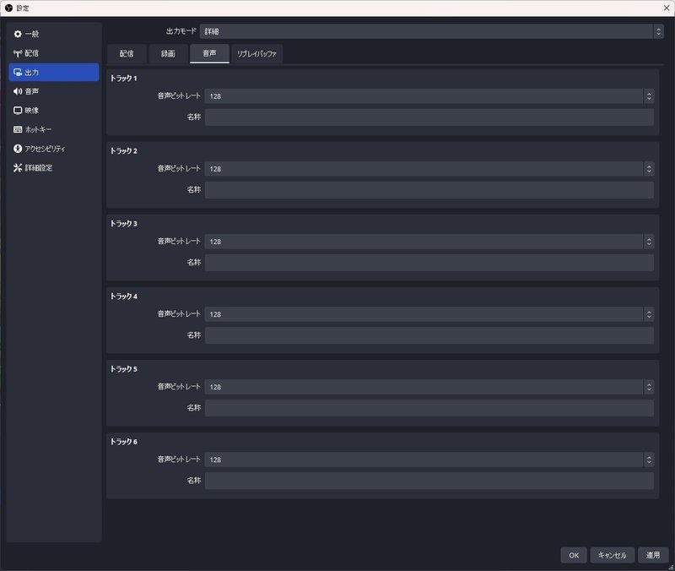Close the 設定 window
The height and width of the screenshot is (571, 675).
pos(666,8)
